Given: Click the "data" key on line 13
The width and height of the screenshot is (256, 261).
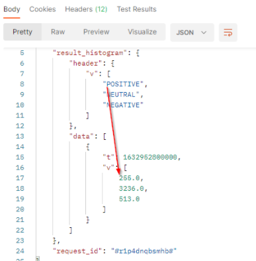Looking at the screenshot, I should pyautogui.click(x=81, y=136).
